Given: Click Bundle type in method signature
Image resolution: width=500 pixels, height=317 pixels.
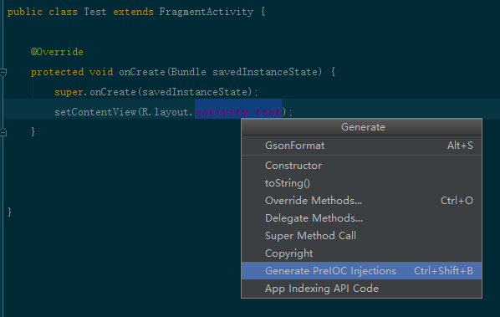Looking at the screenshot, I should 188,72.
